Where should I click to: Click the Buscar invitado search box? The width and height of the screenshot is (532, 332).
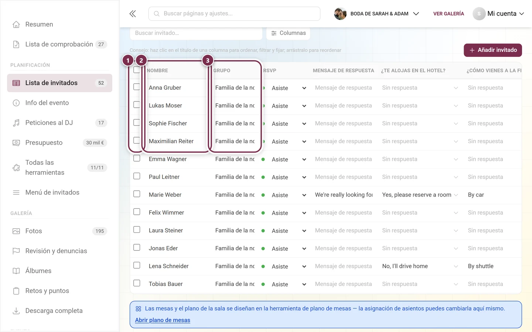pos(196,33)
